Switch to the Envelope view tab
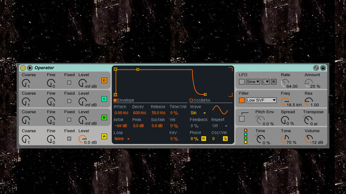The width and height of the screenshot is (346, 194). click(x=124, y=100)
